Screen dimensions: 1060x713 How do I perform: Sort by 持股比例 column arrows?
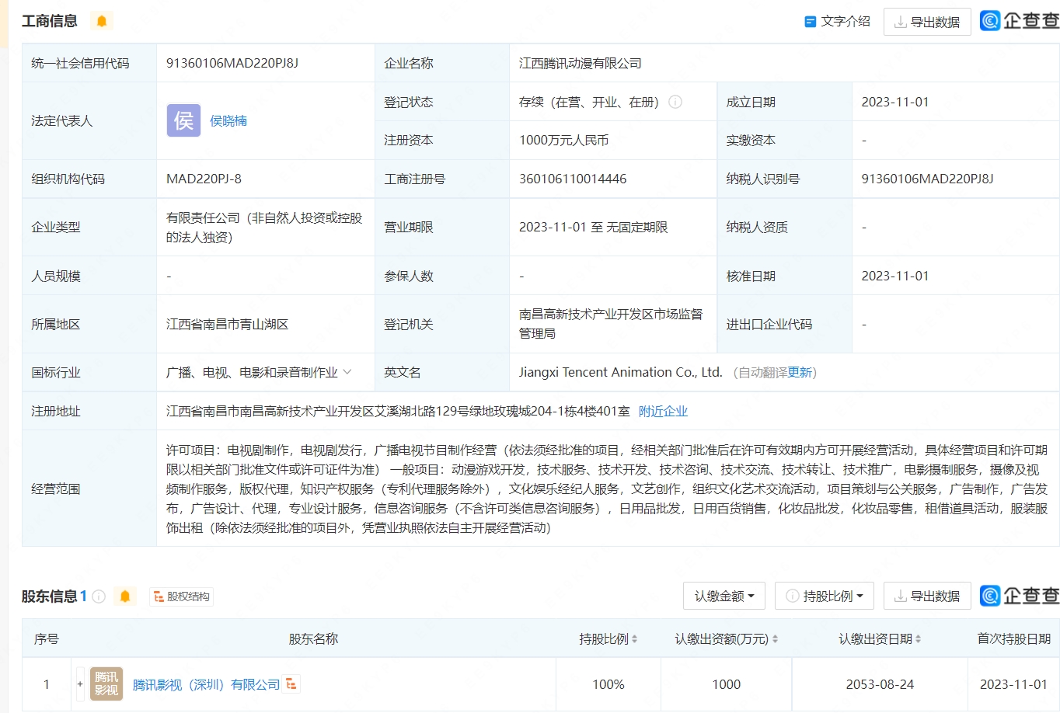click(634, 639)
